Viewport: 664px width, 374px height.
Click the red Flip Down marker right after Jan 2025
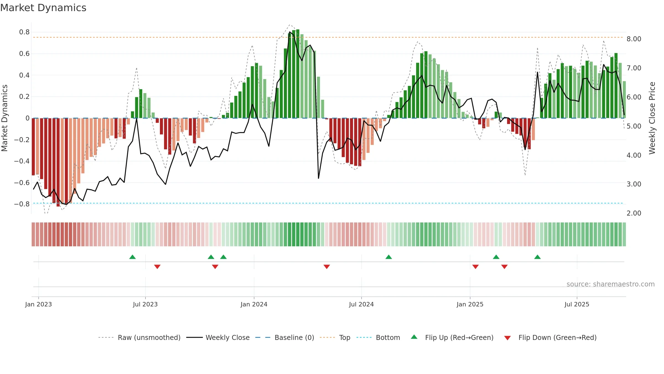click(476, 267)
